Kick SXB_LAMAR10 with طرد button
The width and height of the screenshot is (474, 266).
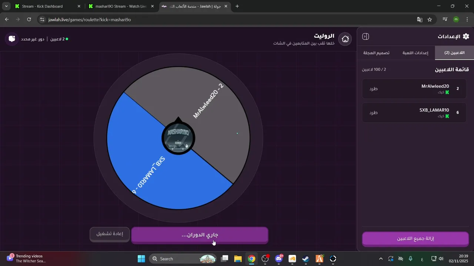coord(373,112)
